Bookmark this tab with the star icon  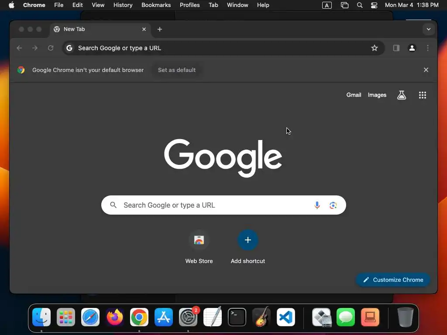tap(374, 48)
